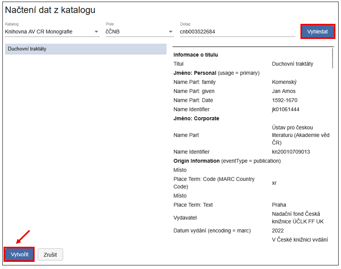Click the title Duchovní traktáty in details
Image resolution: width=341 pixels, height=269 pixels.
coord(291,64)
